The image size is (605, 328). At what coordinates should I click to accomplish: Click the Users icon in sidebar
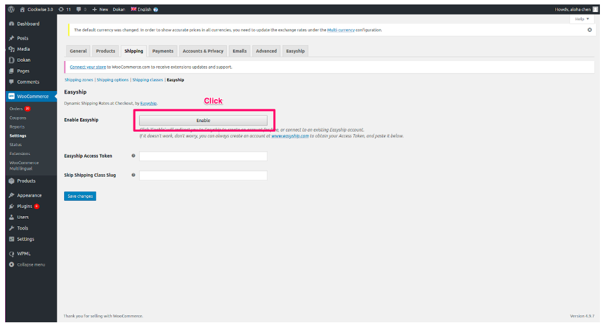tap(11, 217)
